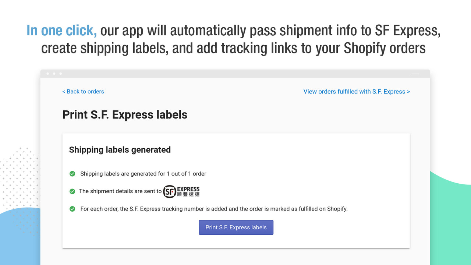Click the Shipping labels generated title
The height and width of the screenshot is (265, 471).
[120, 150]
